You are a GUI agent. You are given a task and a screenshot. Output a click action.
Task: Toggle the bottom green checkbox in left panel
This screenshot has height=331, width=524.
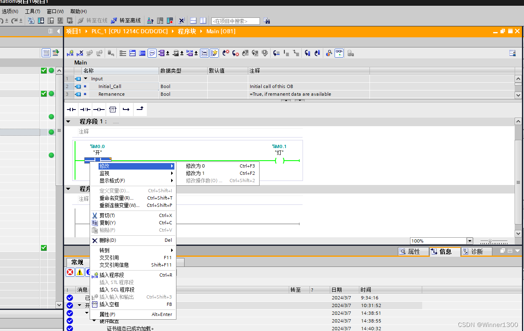pos(44,248)
